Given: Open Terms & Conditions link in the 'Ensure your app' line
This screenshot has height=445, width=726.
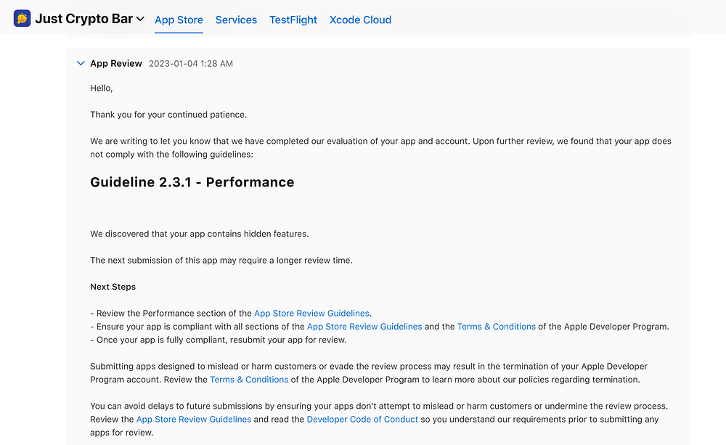Looking at the screenshot, I should (497, 327).
